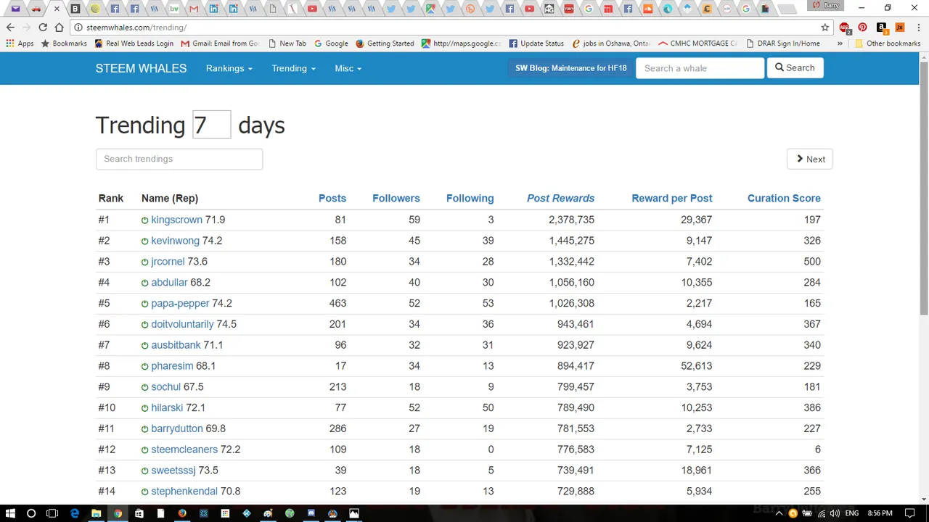Open doitvoluntarily's profile link
Image resolution: width=929 pixels, height=522 pixels.
pos(182,324)
